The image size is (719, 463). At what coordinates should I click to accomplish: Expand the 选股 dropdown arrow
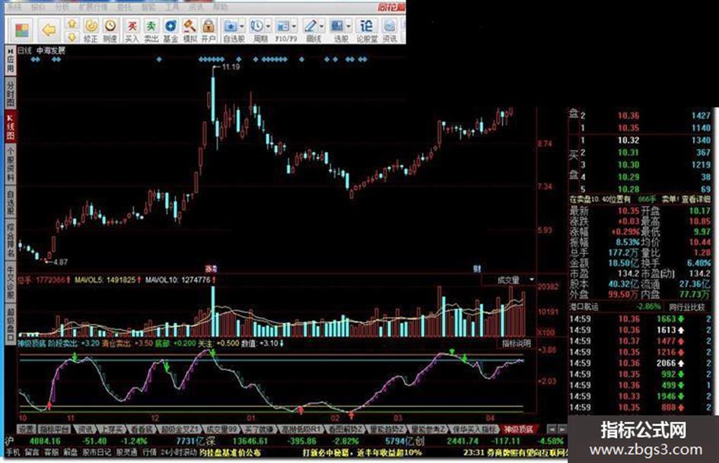[348, 26]
